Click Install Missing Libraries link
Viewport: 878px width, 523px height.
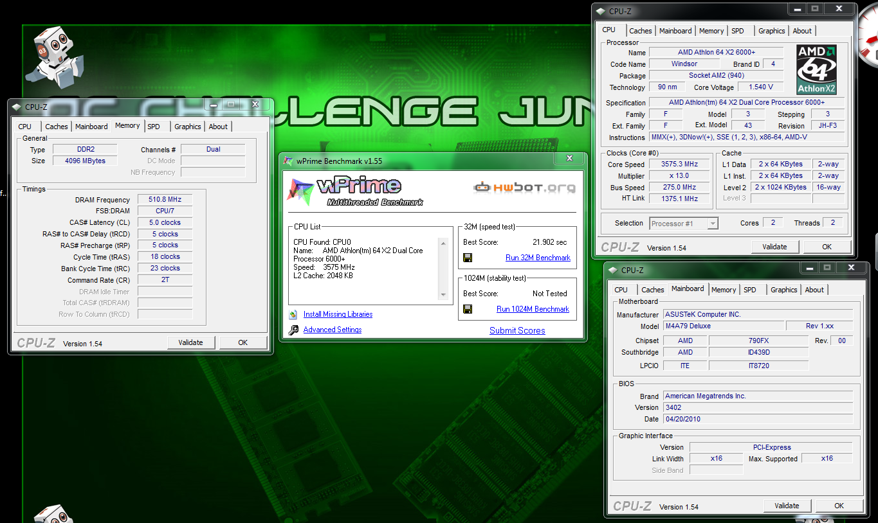338,314
